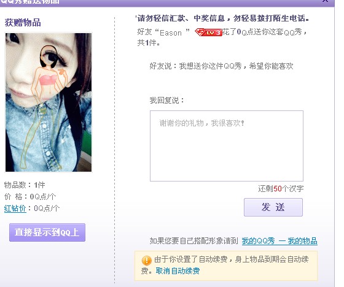344x287 pixels.
Task: Click the auto-renewal notice text box
Action: pyautogui.click(x=226, y=266)
